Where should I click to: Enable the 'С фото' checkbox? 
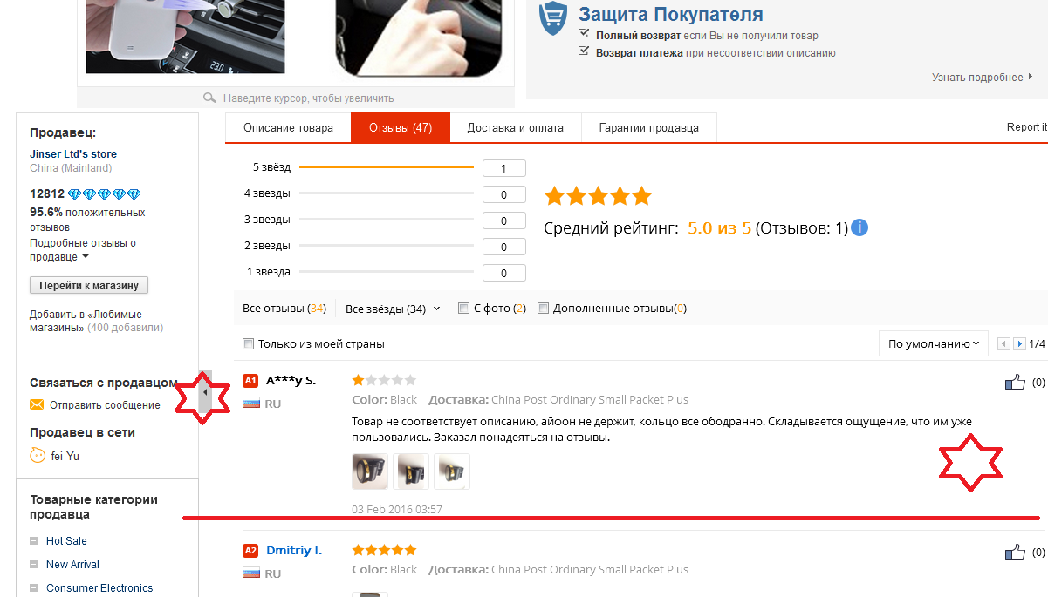[x=464, y=308]
